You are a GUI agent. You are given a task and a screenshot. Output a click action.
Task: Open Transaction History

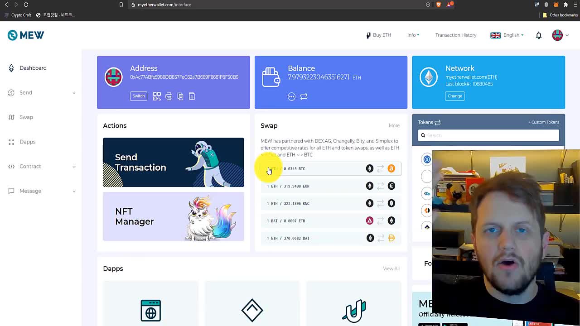click(455, 35)
